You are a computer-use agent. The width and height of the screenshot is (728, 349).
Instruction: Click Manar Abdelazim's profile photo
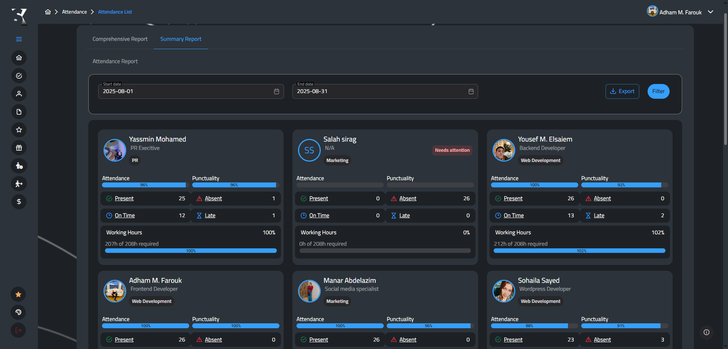[309, 291]
